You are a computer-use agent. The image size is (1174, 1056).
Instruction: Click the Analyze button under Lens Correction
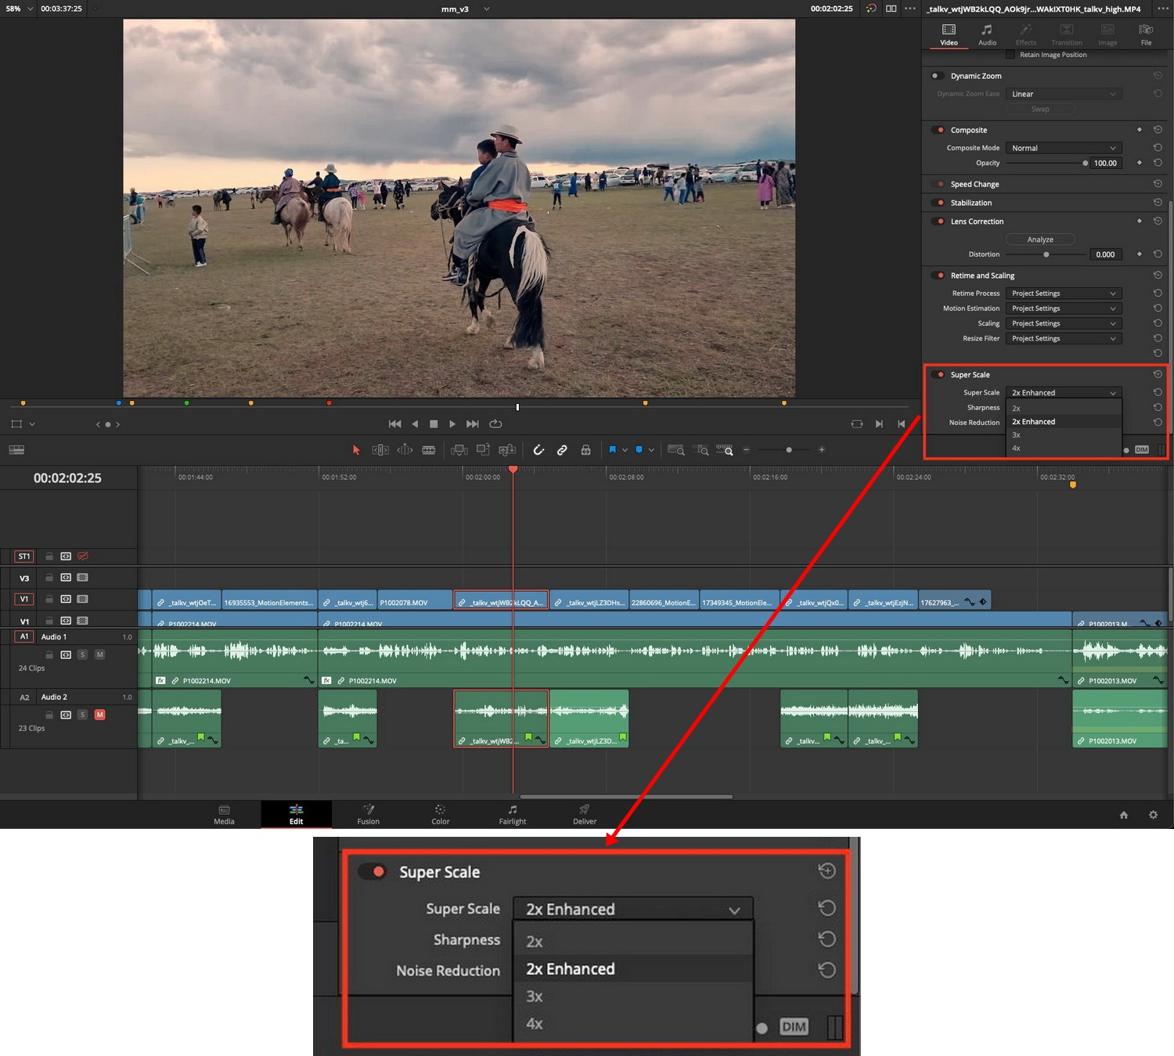1040,240
